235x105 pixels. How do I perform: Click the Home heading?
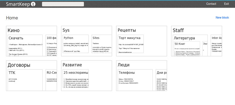coord(12,18)
